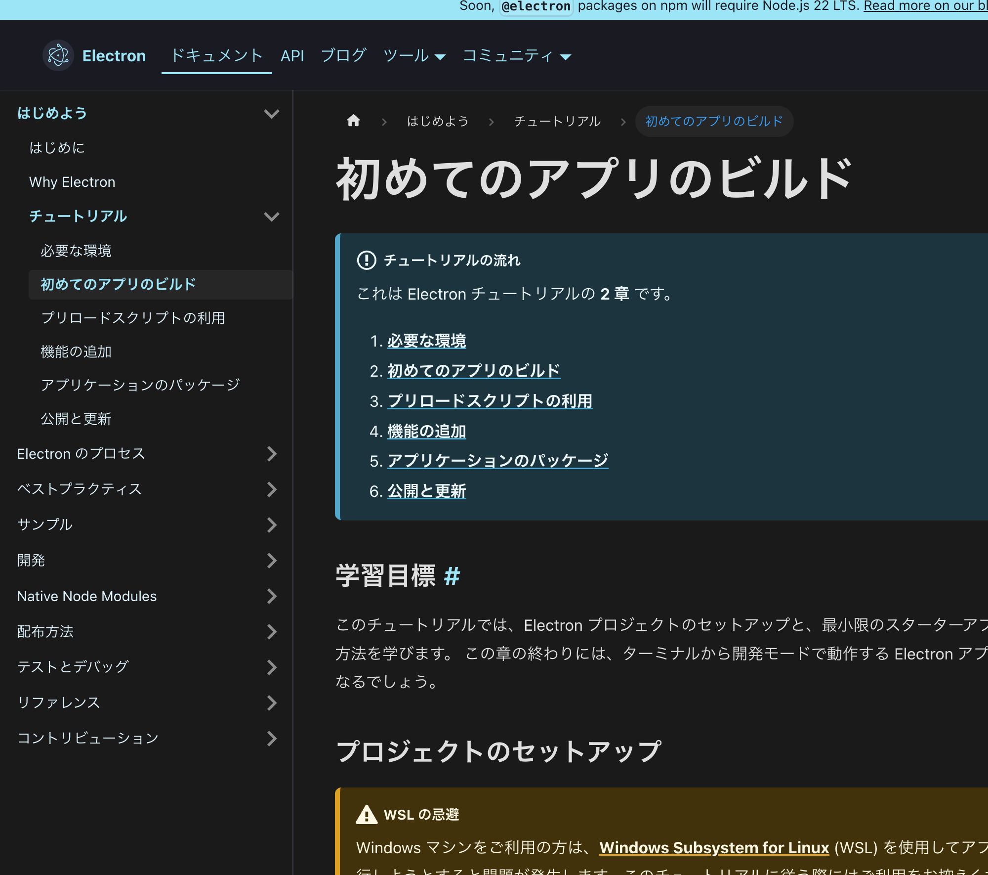Click the warning icon in WSL の忌避 box

[366, 814]
